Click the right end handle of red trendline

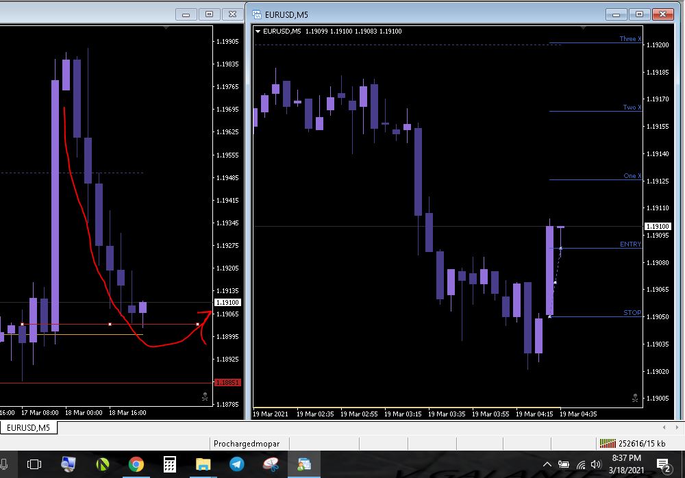(197, 324)
